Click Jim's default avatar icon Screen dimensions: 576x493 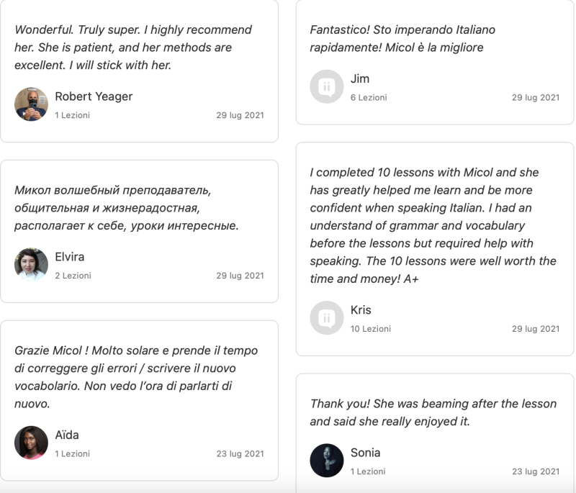pyautogui.click(x=327, y=86)
